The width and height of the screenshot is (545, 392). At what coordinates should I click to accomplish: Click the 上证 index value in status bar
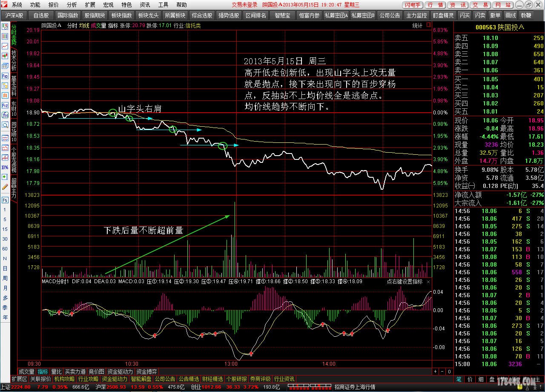21,387
